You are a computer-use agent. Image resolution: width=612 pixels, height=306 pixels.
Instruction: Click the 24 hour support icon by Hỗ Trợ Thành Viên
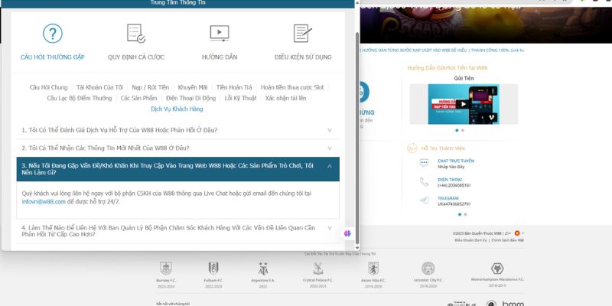point(412,148)
